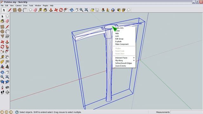
Task: Click the Get Models icon
Action: coord(119,10)
